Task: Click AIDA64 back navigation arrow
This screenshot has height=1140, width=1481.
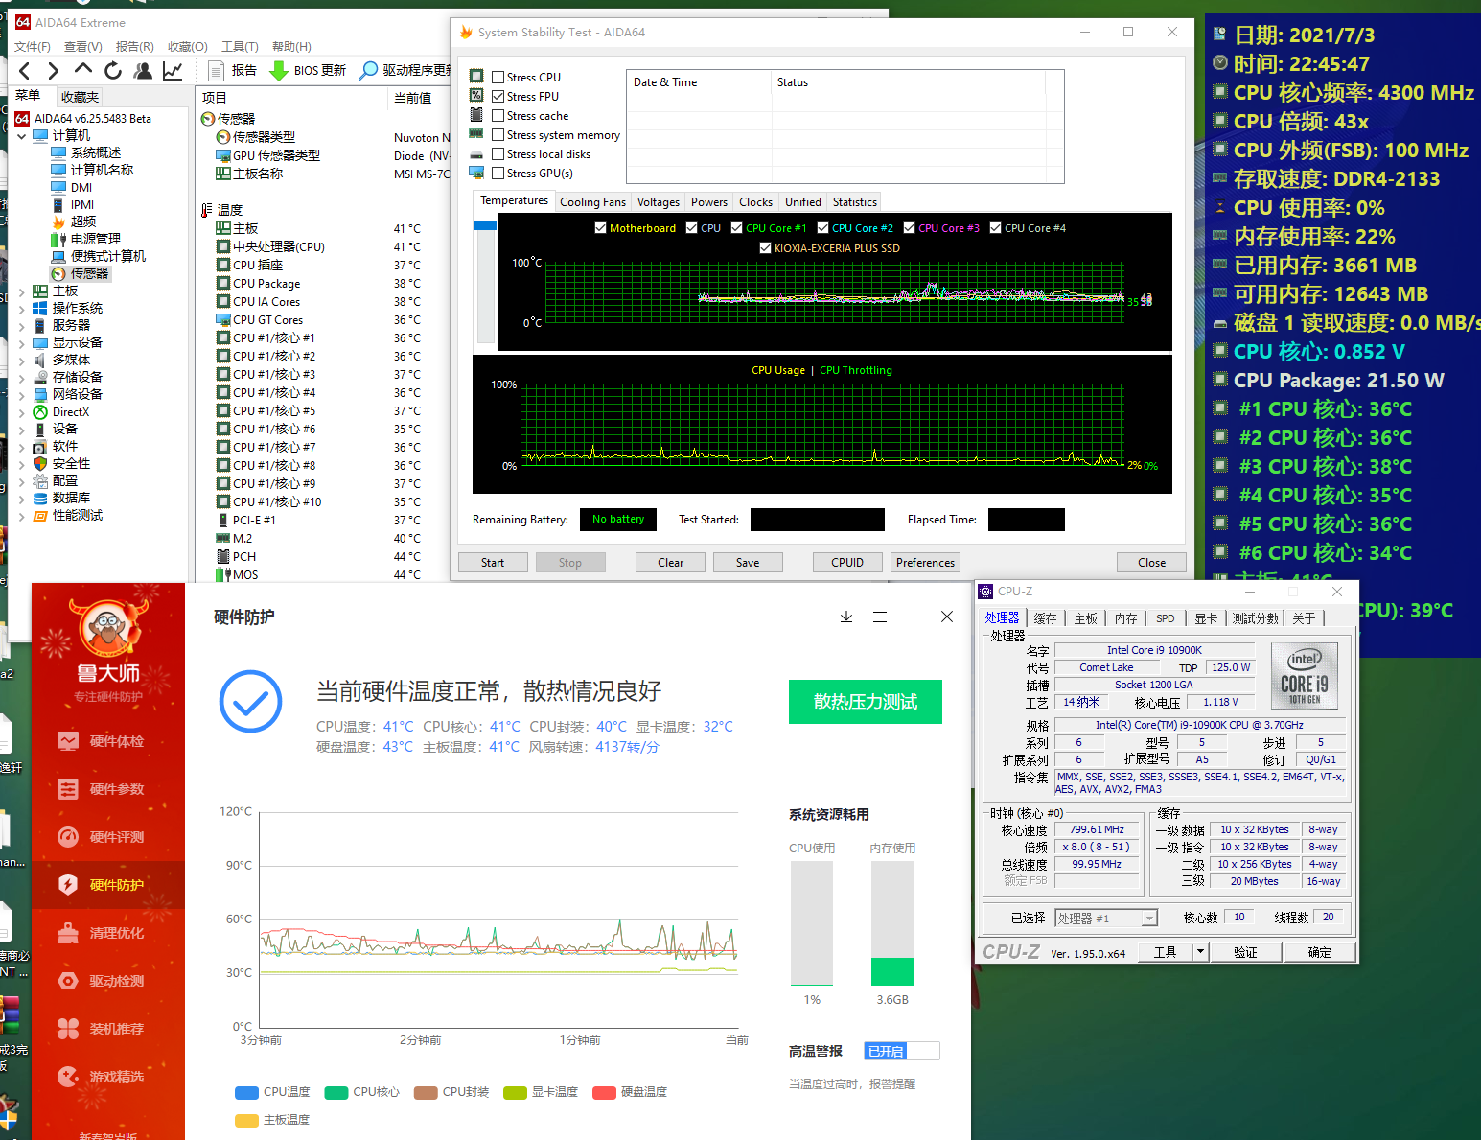Action: click(x=25, y=70)
